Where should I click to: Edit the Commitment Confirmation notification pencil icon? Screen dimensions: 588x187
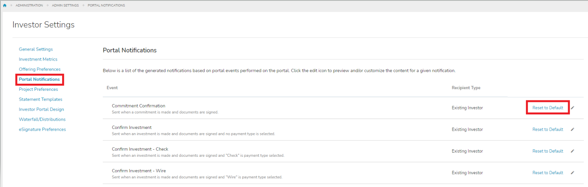coord(573,108)
